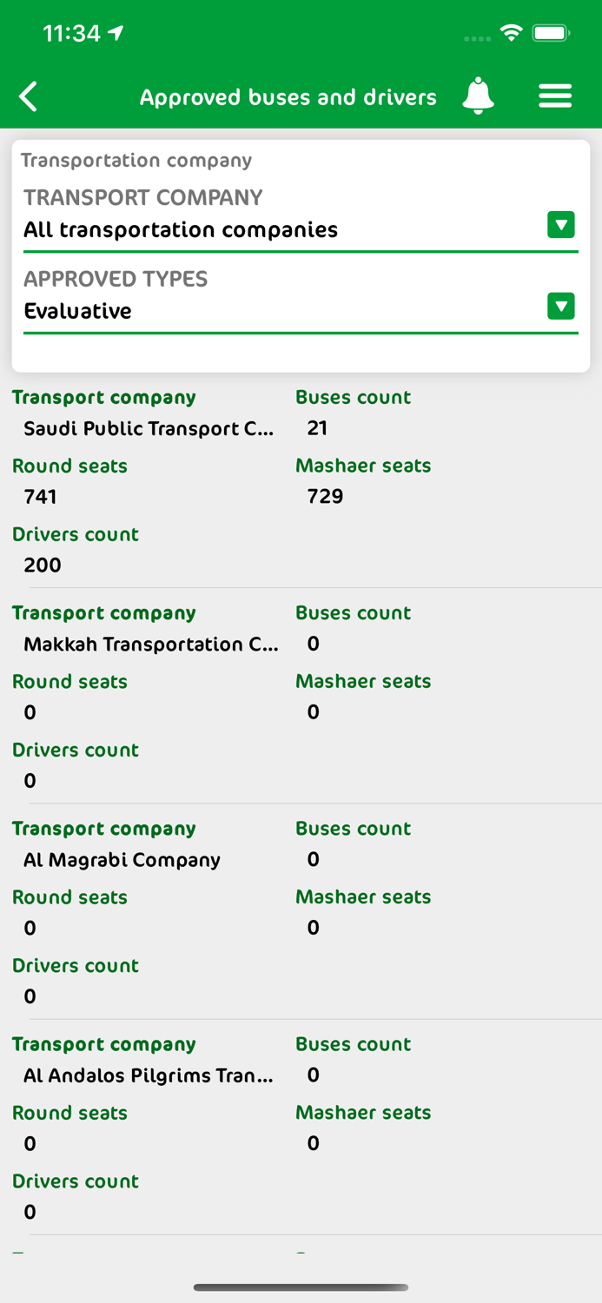Tap the drivers count value 200
The image size is (602, 1303).
pyautogui.click(x=43, y=566)
